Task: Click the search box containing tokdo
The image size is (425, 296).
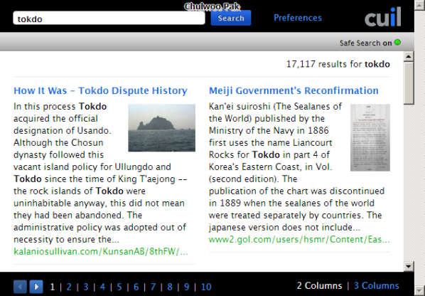Action: 109,18
